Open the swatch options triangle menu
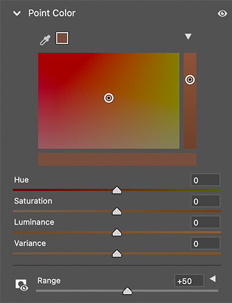Screen dimensions: 232x303 coord(188,36)
